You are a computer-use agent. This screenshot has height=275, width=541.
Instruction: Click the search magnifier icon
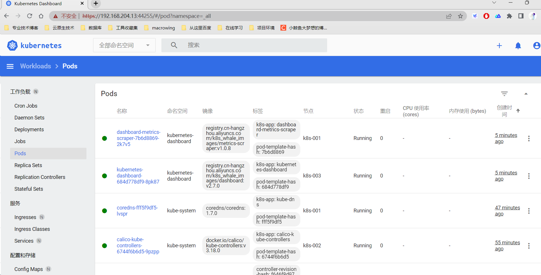[x=174, y=45]
